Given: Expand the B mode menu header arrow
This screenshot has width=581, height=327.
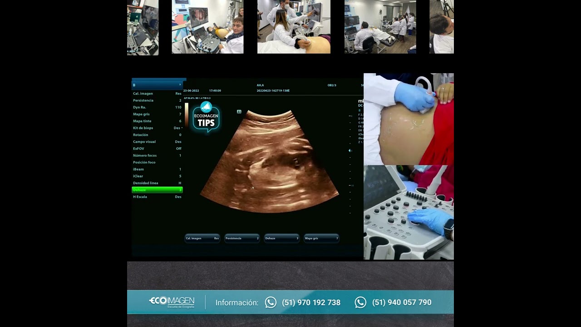Looking at the screenshot, I should click(180, 85).
